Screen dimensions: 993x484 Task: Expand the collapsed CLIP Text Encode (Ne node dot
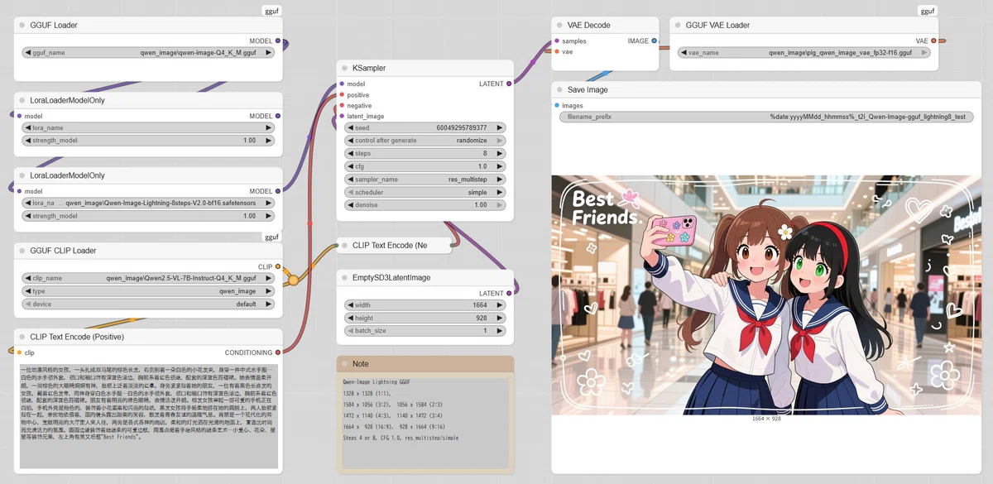(345, 245)
